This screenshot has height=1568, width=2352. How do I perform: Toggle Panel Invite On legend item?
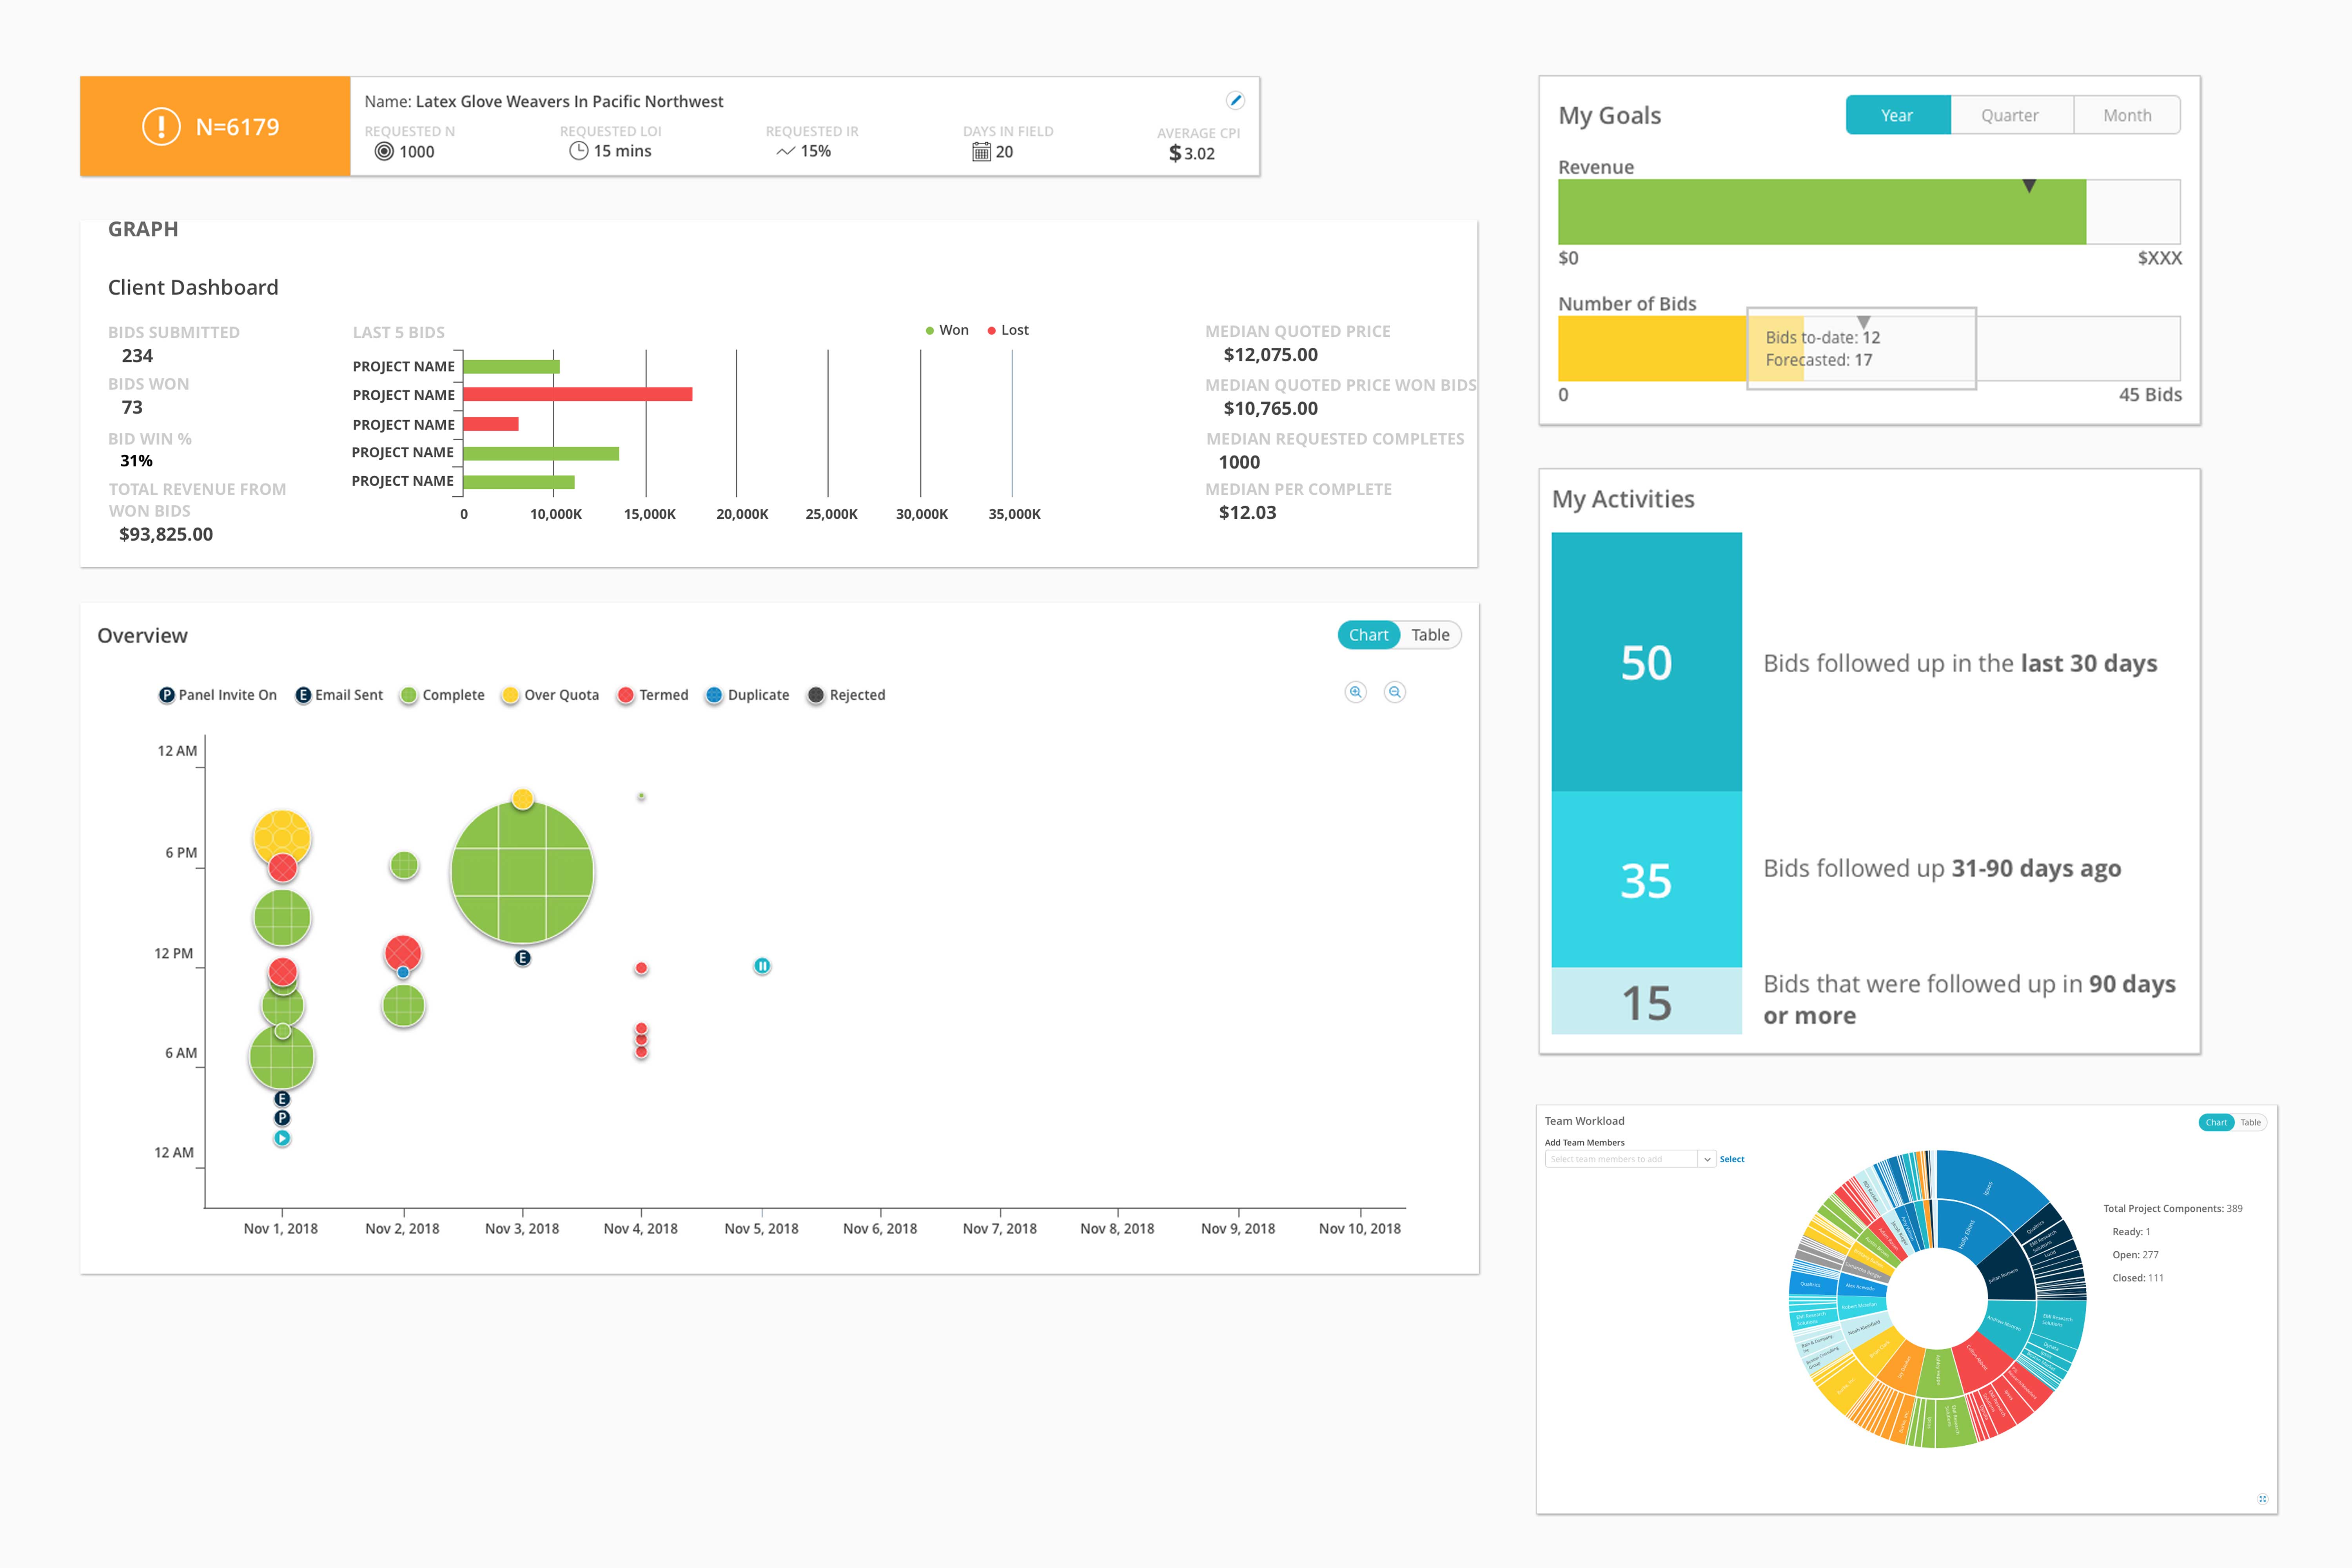point(218,695)
